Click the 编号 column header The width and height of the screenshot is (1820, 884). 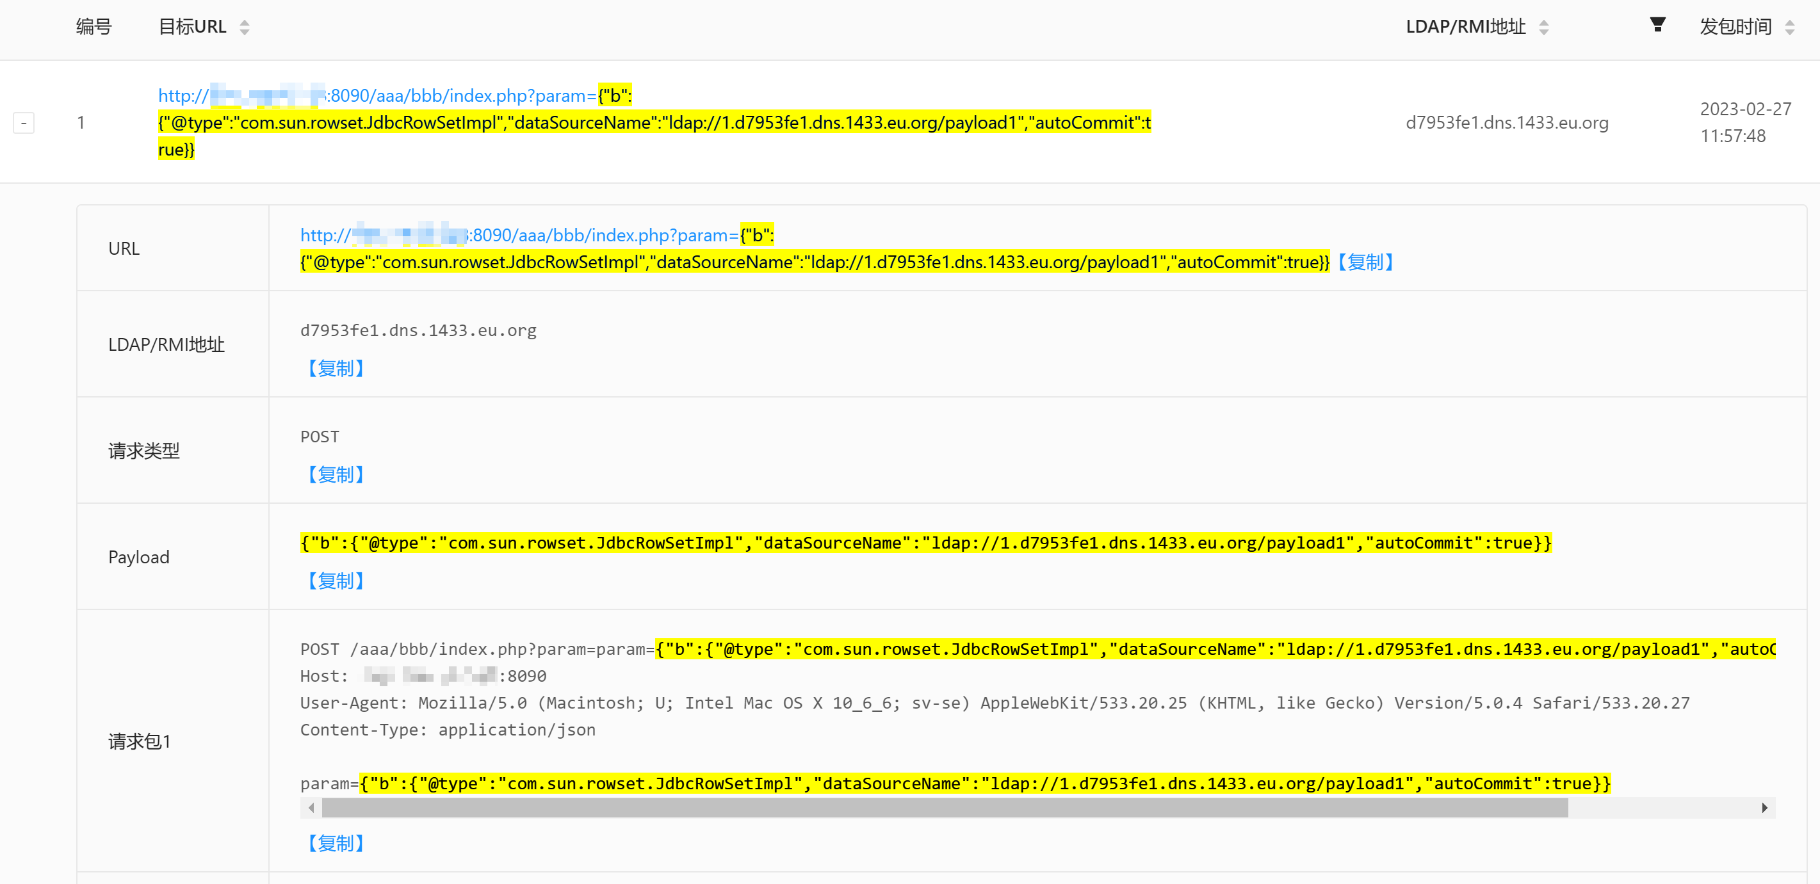[x=94, y=27]
